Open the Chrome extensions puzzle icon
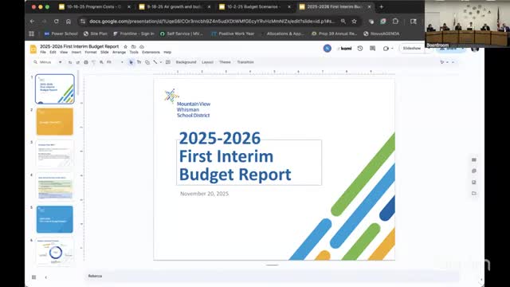510x287 pixels. click(x=395, y=22)
